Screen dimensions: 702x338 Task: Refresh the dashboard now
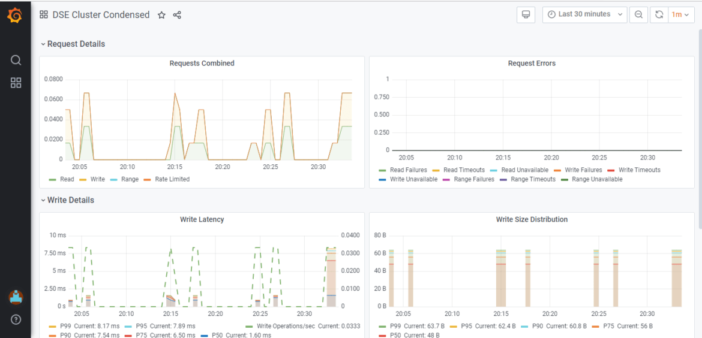659,15
